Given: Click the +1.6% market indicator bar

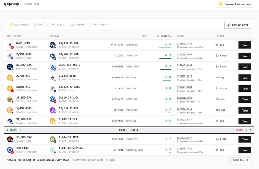Looking at the screenshot, I should [x=167, y=80].
